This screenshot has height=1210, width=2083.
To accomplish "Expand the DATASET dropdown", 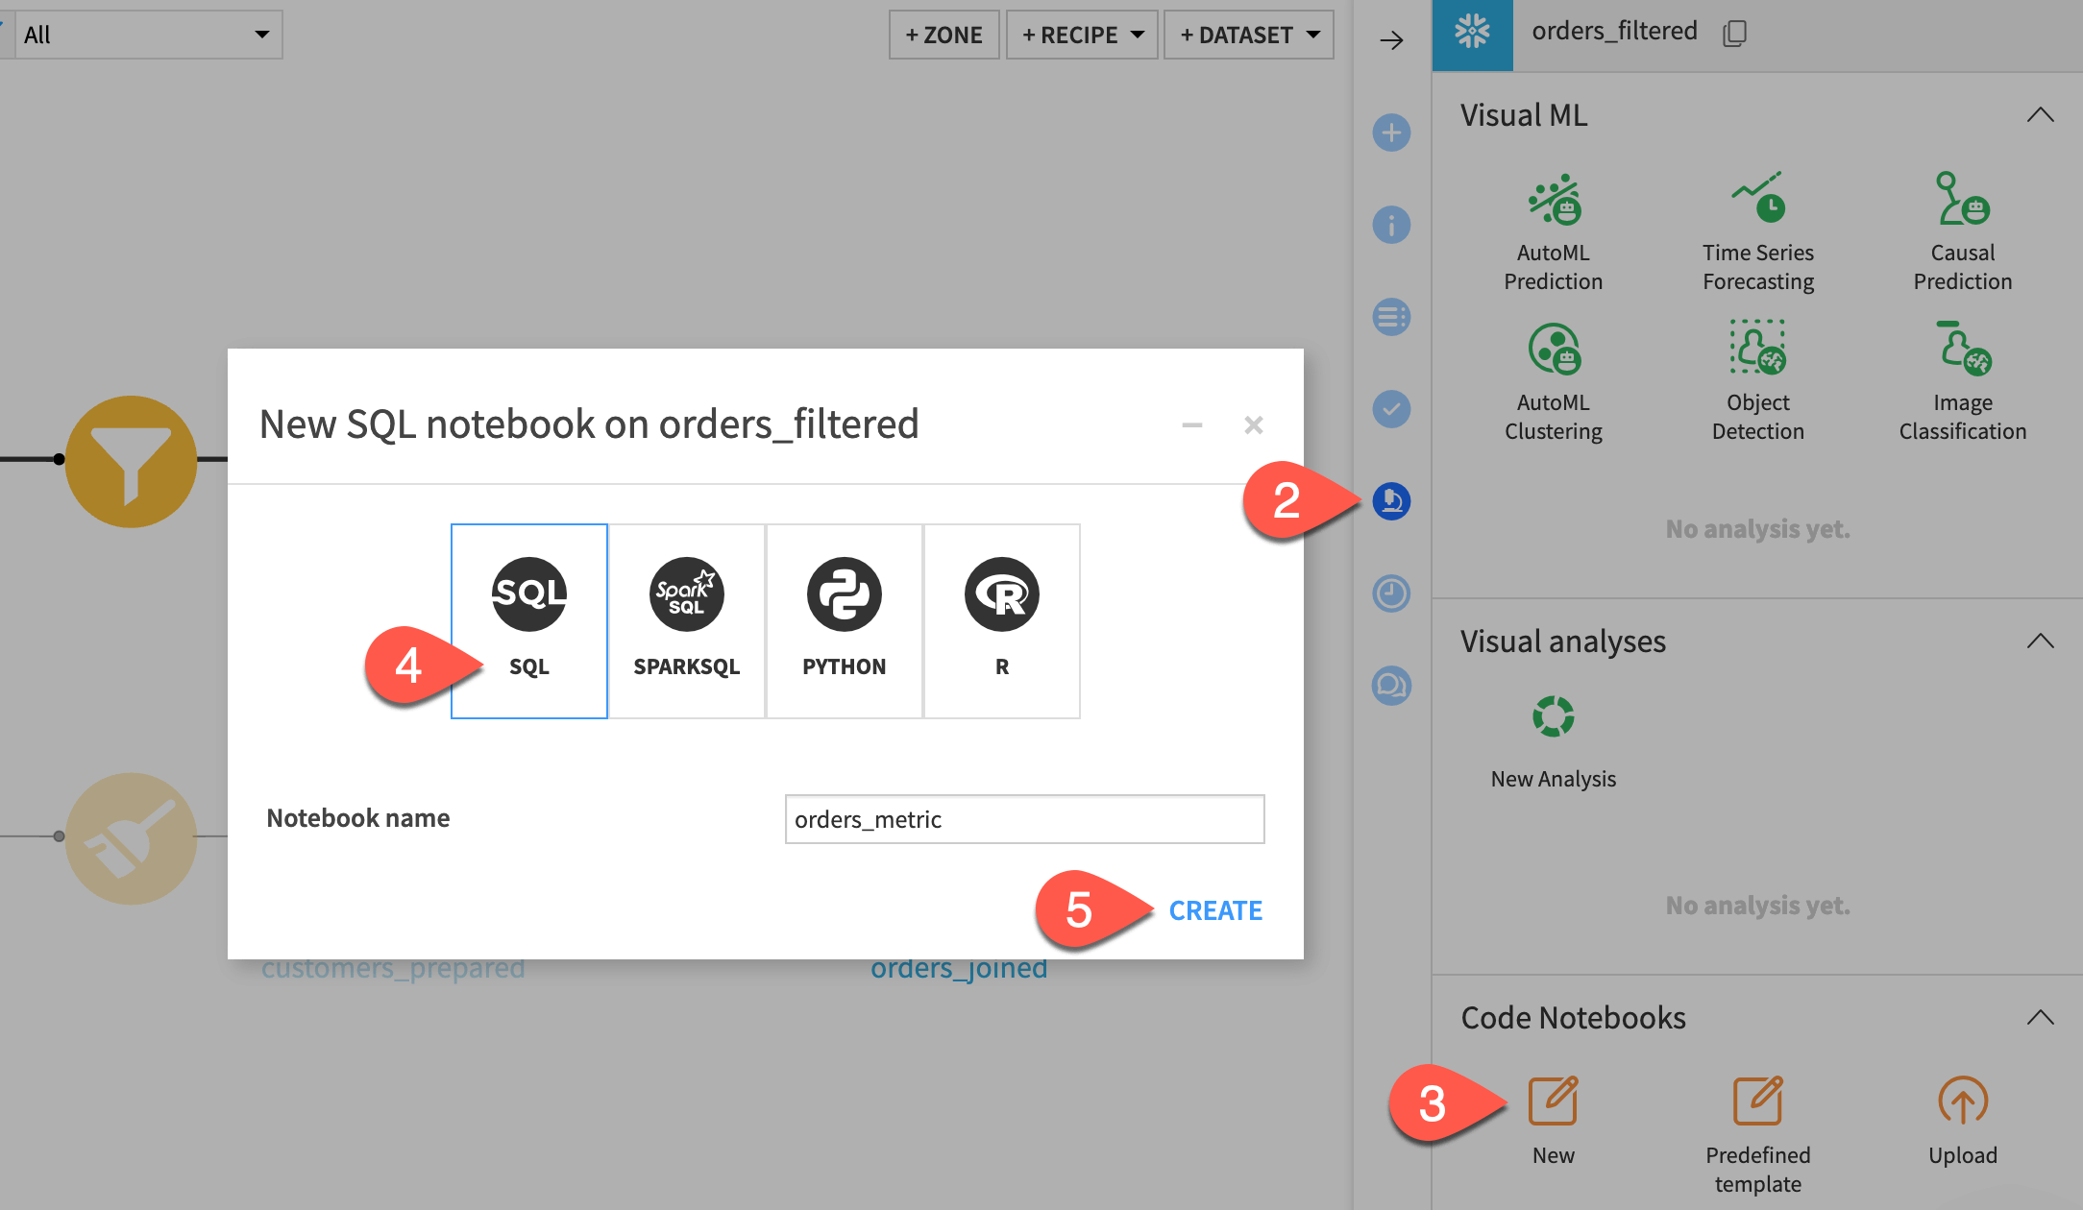I will 1248,35.
